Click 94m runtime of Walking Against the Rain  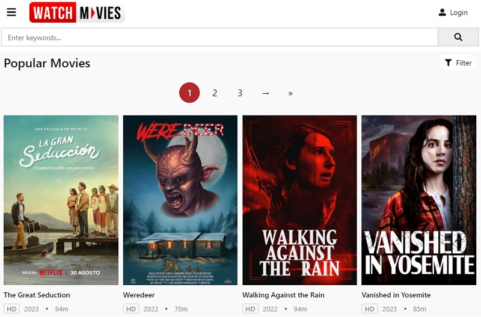300,309
